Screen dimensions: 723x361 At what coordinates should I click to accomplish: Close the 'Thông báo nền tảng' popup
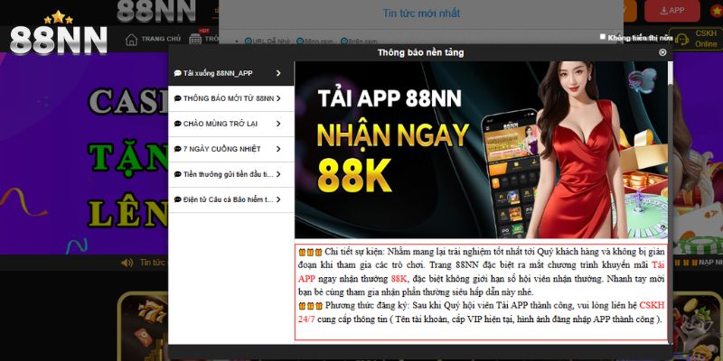[x=662, y=52]
